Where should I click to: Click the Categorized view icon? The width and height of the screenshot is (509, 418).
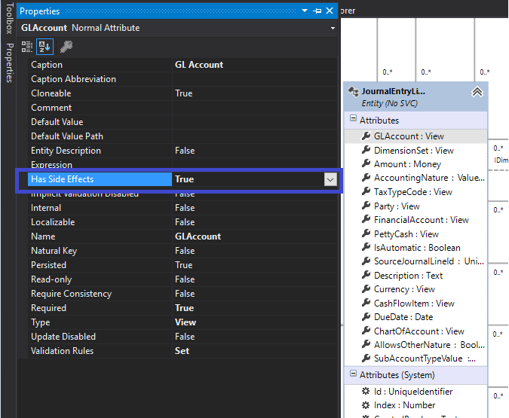[27, 47]
